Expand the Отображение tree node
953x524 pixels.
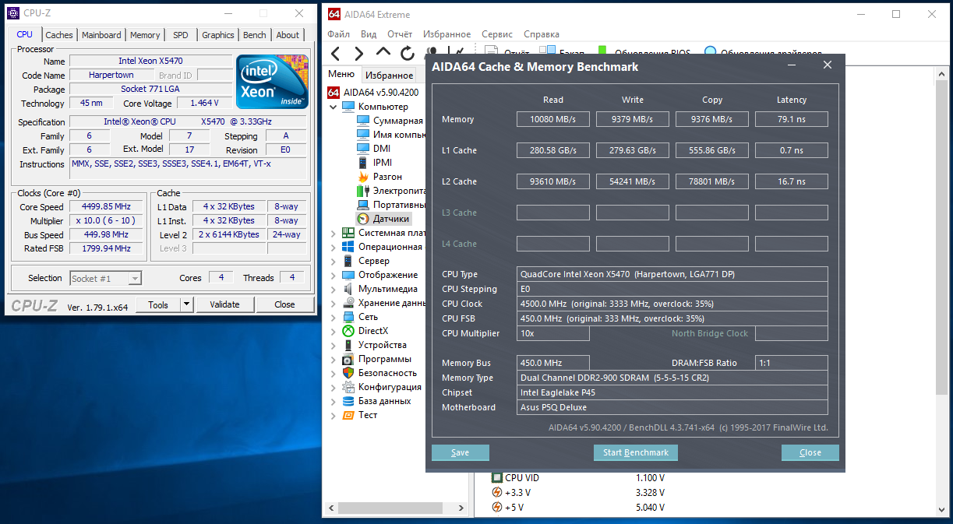(334, 275)
